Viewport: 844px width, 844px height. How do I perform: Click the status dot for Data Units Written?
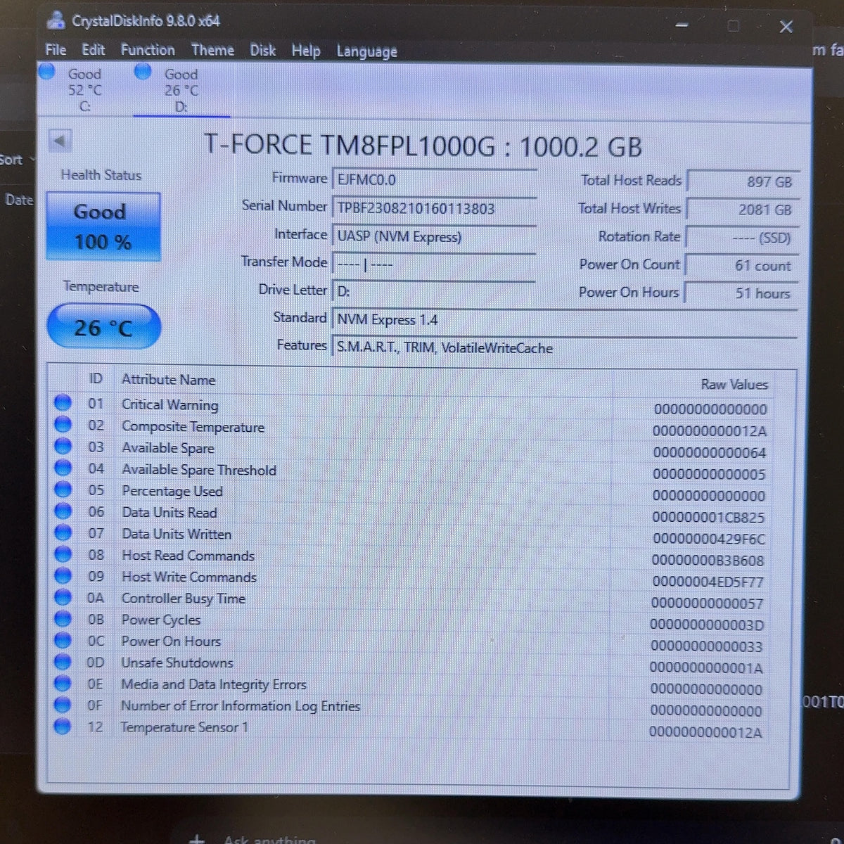[63, 532]
